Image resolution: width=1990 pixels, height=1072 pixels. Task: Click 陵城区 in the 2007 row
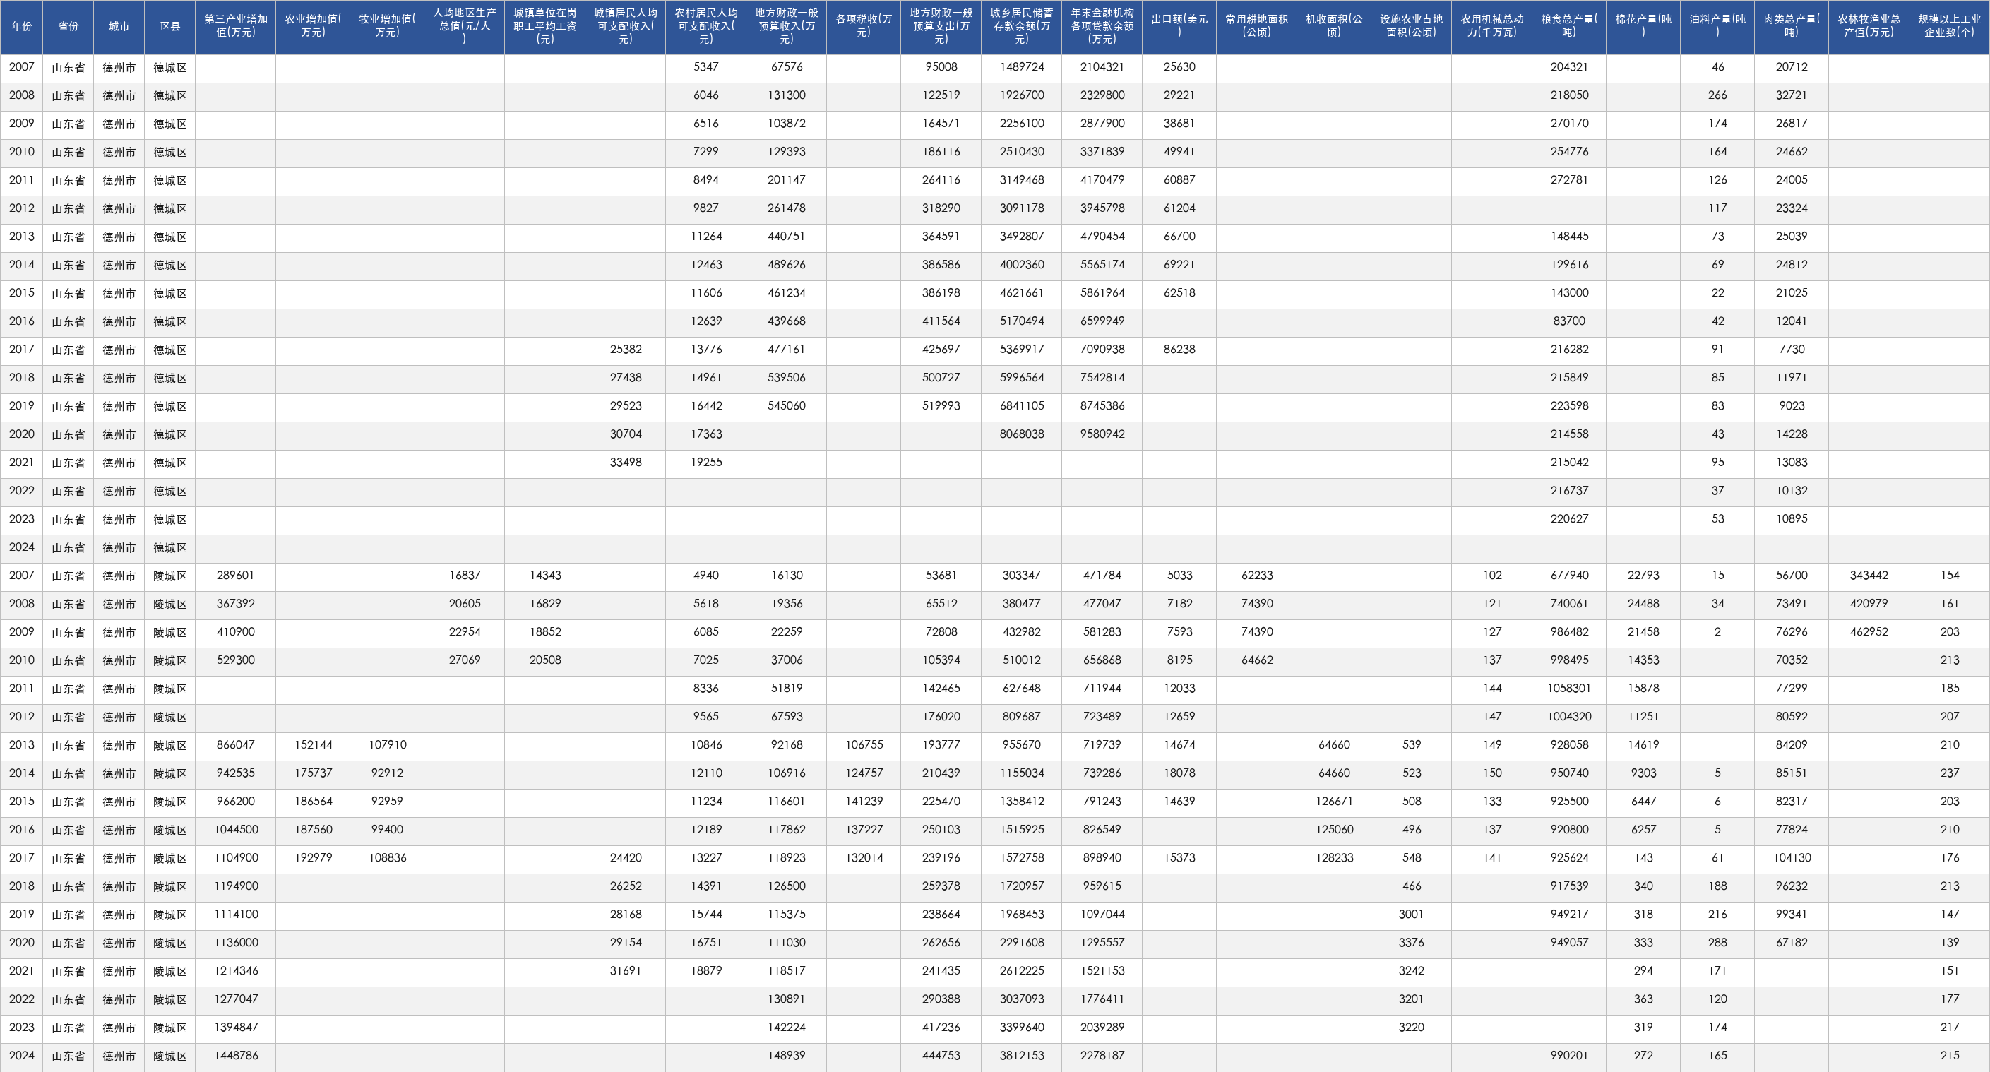coord(170,576)
